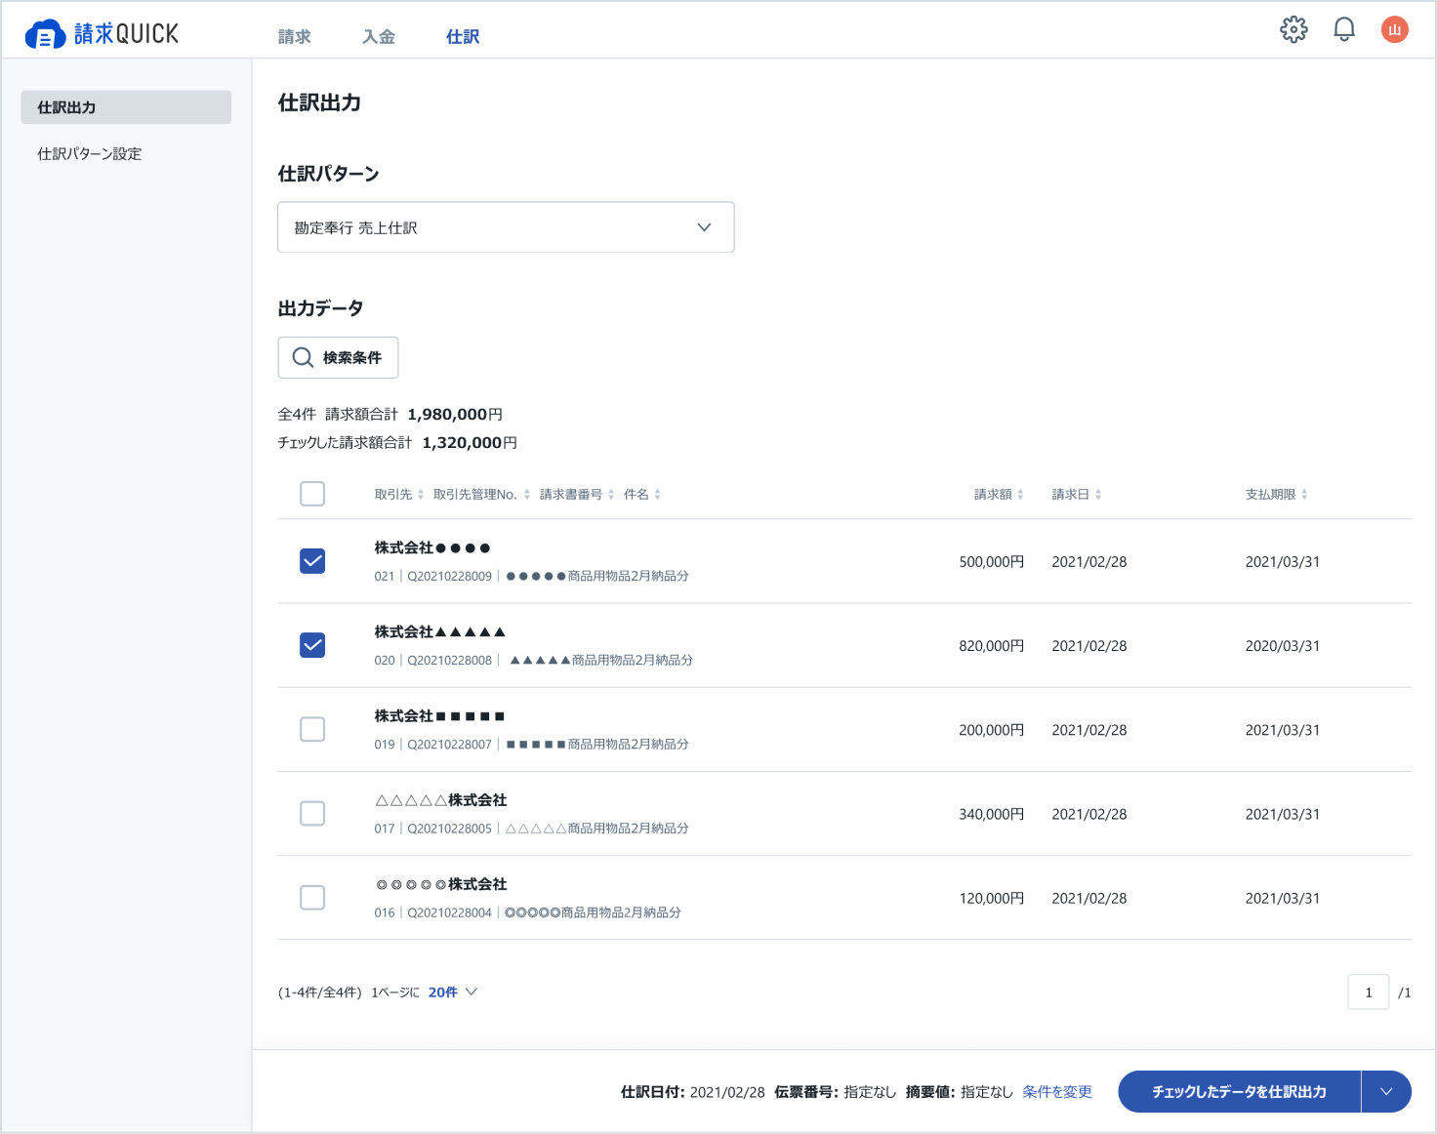The image size is (1437, 1134).
Task: Uncheck the 株式会社●●●● row checkbox
Action: (312, 561)
